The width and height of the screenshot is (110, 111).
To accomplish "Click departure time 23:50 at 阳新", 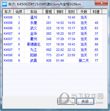I will pos(71,55).
